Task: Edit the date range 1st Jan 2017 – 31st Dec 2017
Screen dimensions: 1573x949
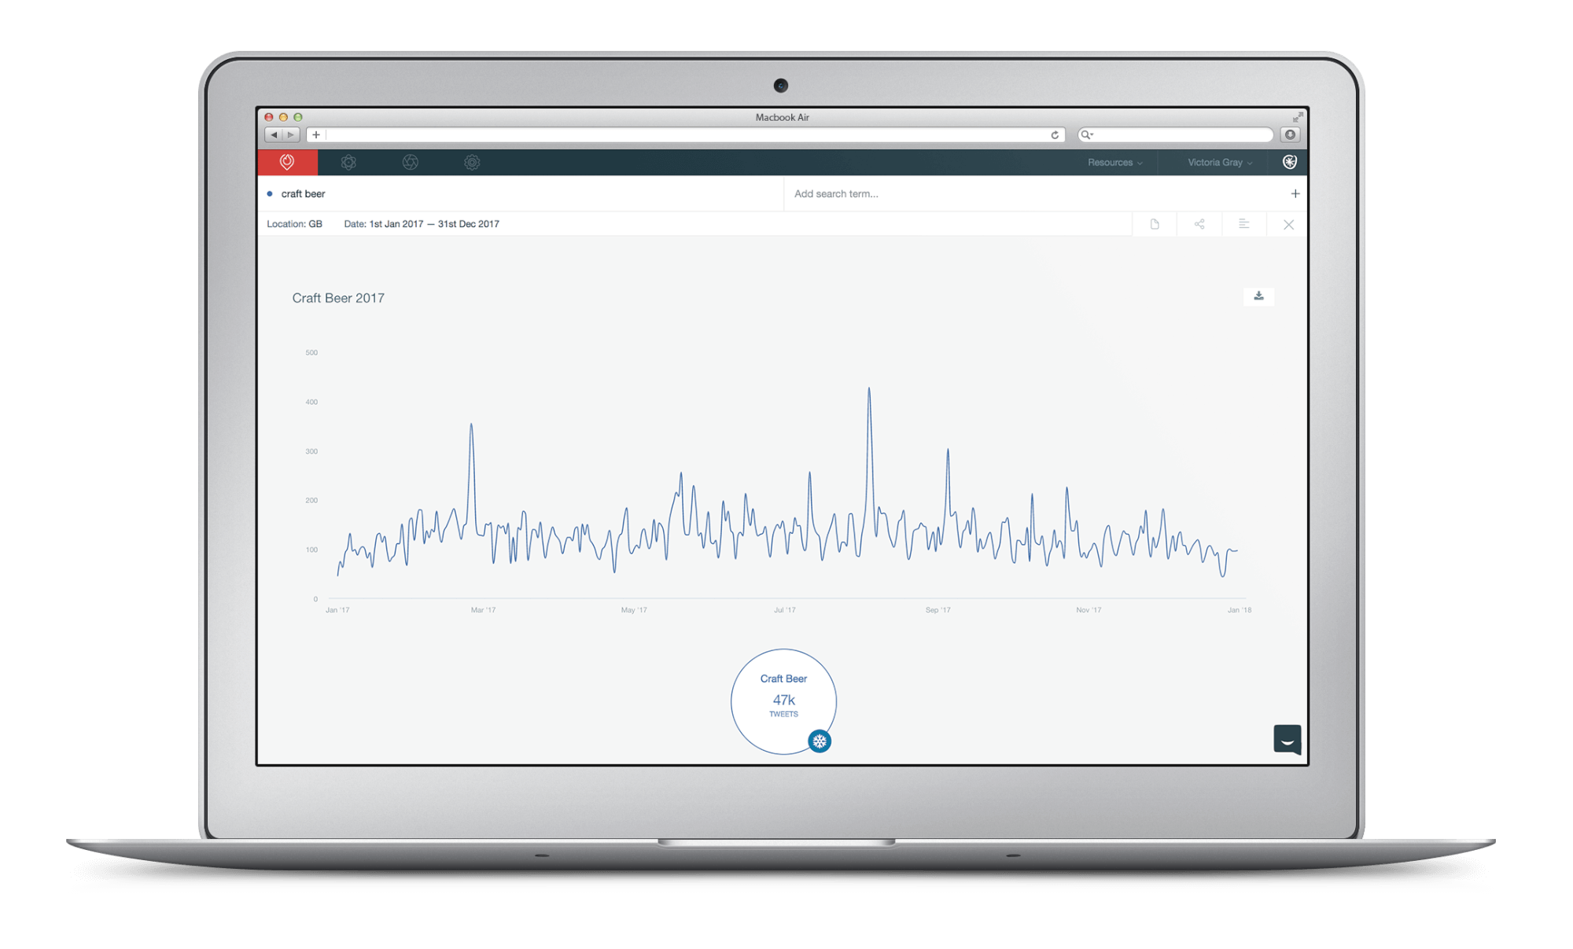Action: (422, 224)
